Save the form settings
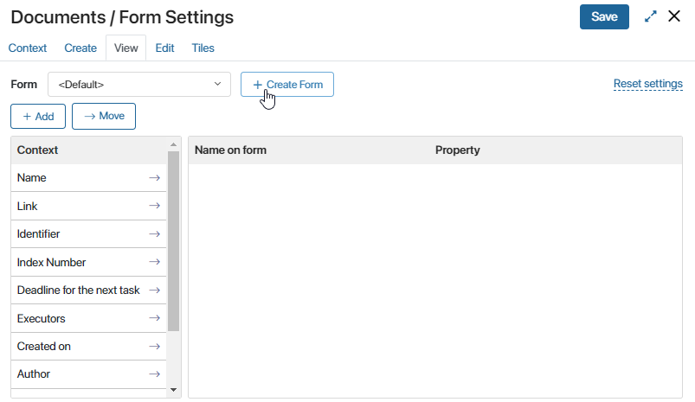The height and width of the screenshot is (402, 695). [604, 16]
